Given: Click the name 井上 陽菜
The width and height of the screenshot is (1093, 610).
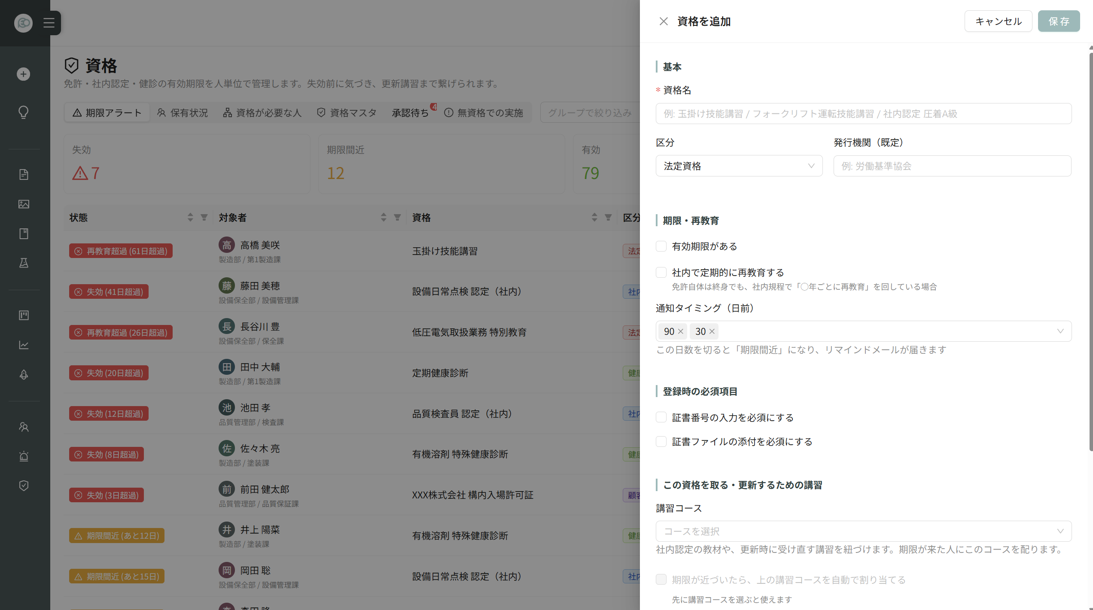Looking at the screenshot, I should coord(260,530).
